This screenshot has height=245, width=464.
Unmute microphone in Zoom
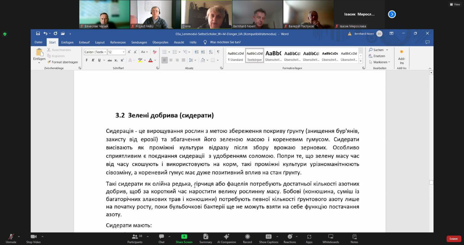click(x=11, y=238)
